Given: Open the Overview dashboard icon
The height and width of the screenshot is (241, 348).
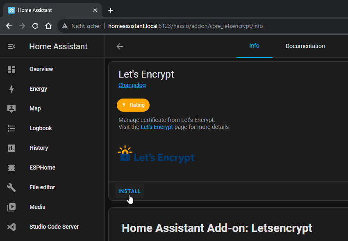Looking at the screenshot, I should [11, 69].
